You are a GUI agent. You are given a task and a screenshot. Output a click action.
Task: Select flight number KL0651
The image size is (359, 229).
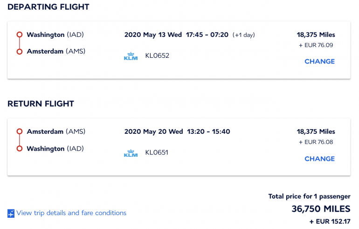[157, 153]
